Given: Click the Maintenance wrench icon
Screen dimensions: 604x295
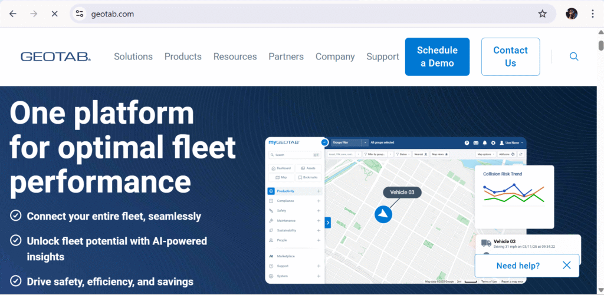Looking at the screenshot, I should click(271, 221).
